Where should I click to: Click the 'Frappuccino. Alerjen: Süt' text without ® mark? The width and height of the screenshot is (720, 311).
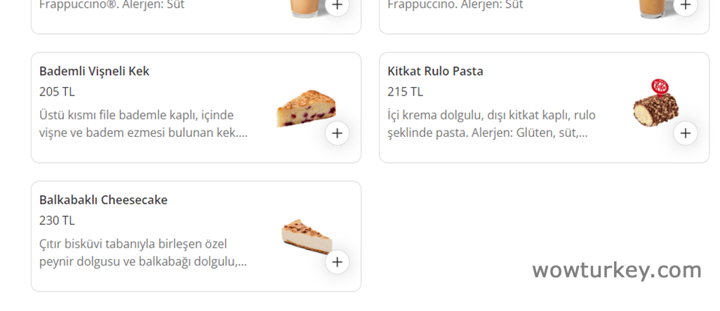tap(455, 6)
